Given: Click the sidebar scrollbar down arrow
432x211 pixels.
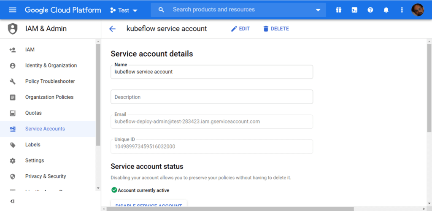Looking at the screenshot, I should [98, 188].
